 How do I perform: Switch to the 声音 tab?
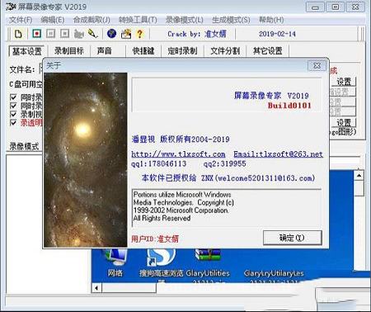(x=105, y=50)
